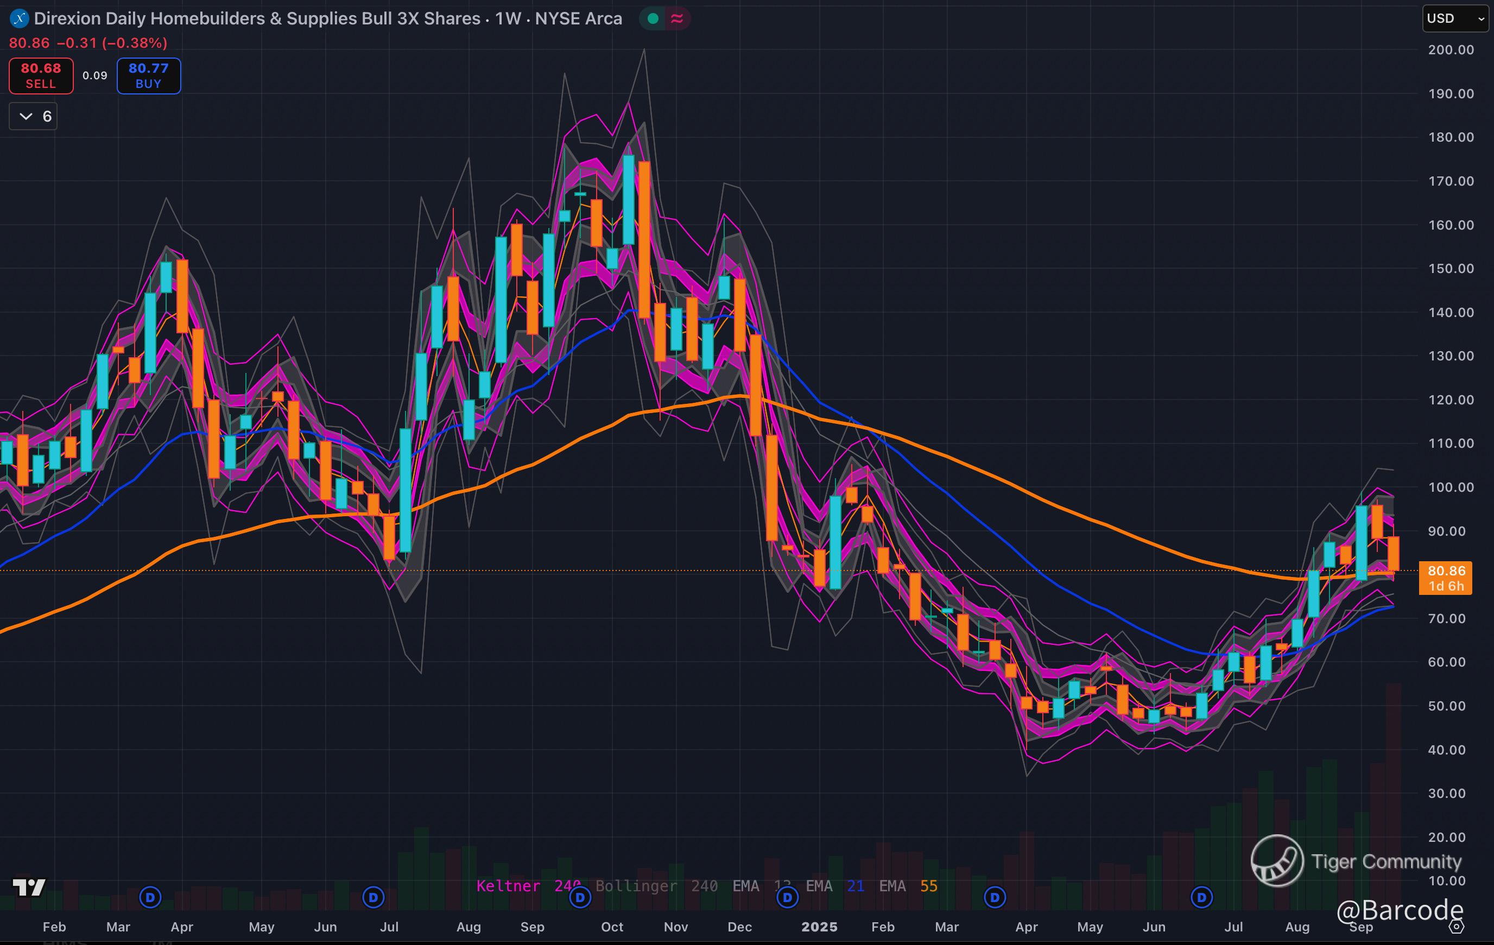
Task: Open the USD currency dropdown
Action: tap(1455, 18)
